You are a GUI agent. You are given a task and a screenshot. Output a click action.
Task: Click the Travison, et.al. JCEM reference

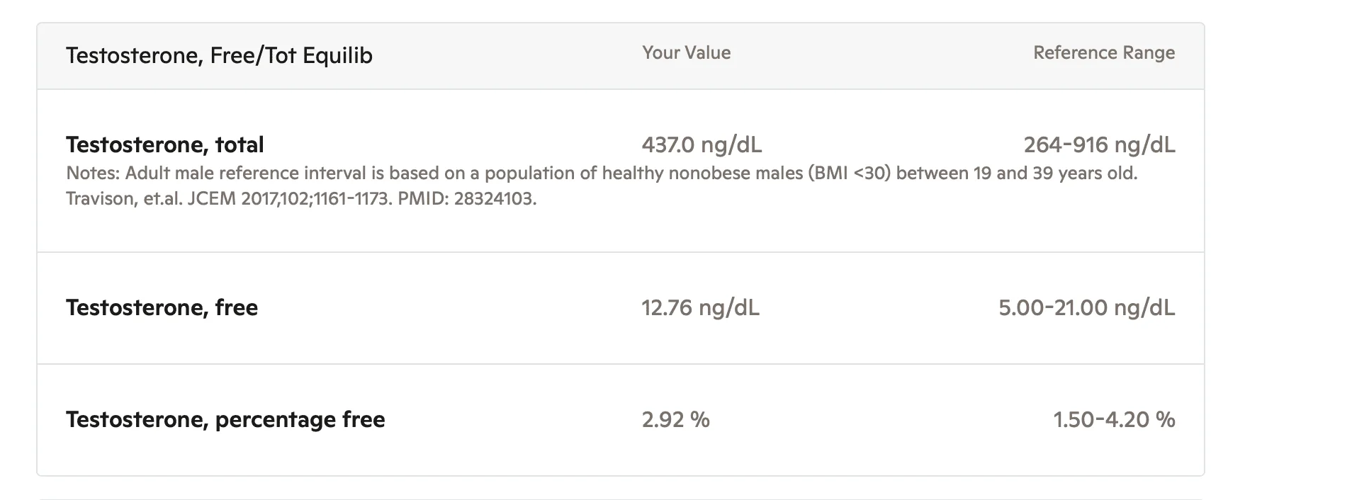152,198
